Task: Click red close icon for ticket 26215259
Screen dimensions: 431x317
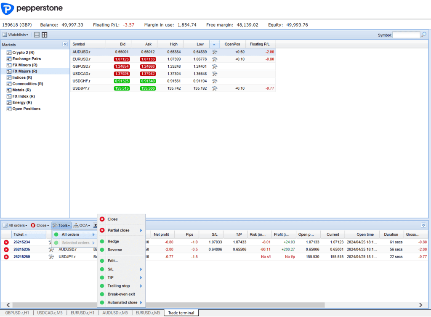Action: pos(6,257)
